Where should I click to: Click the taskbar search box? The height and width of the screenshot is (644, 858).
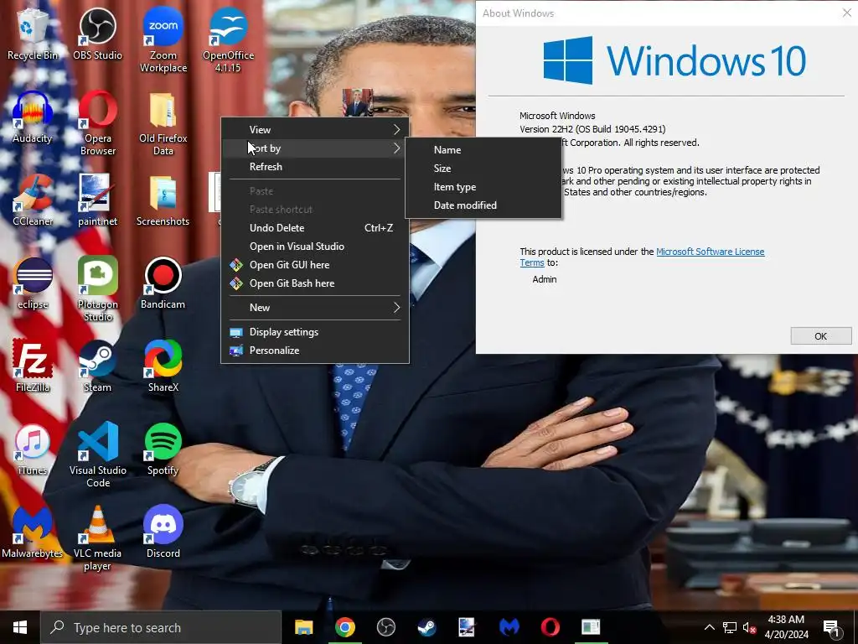161,627
